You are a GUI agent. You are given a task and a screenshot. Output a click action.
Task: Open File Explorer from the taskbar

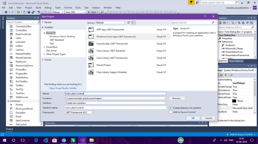[91, 140]
